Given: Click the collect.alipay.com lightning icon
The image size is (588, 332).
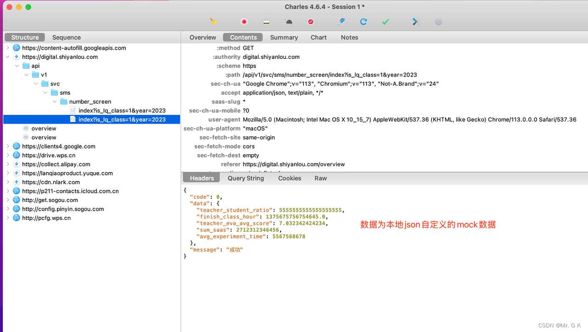Looking at the screenshot, I should click(17, 164).
